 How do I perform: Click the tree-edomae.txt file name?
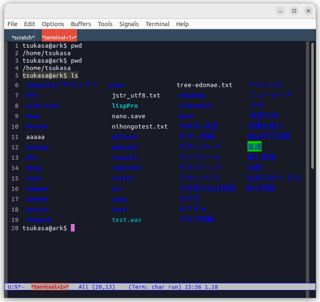tap(204, 85)
